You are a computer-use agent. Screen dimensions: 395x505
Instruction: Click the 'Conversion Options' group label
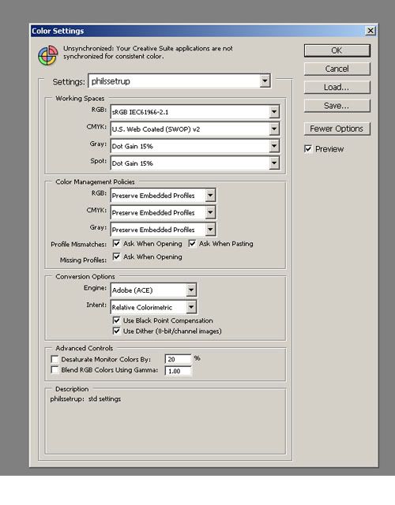click(85, 276)
